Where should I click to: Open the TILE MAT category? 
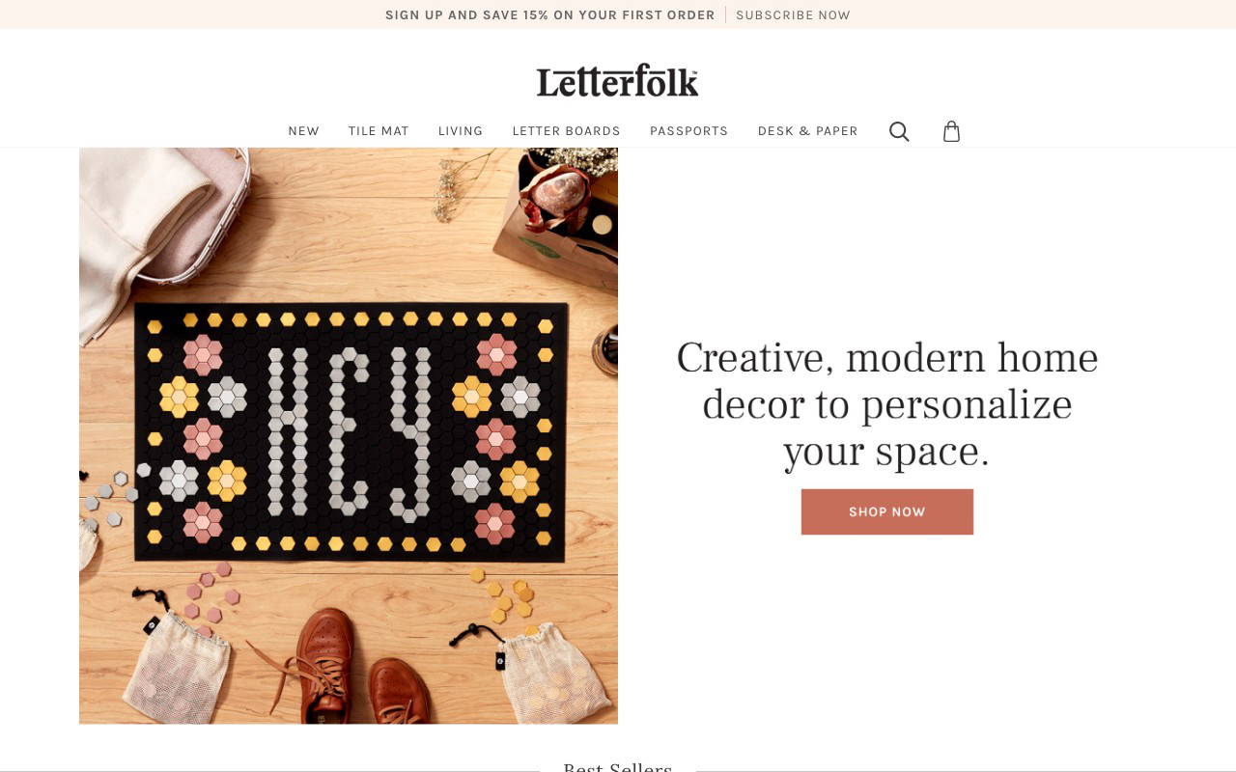378,130
